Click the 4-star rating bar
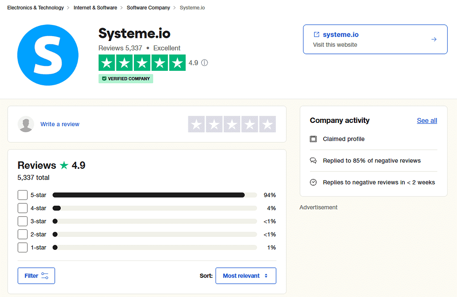This screenshot has width=457, height=297. coord(155,208)
